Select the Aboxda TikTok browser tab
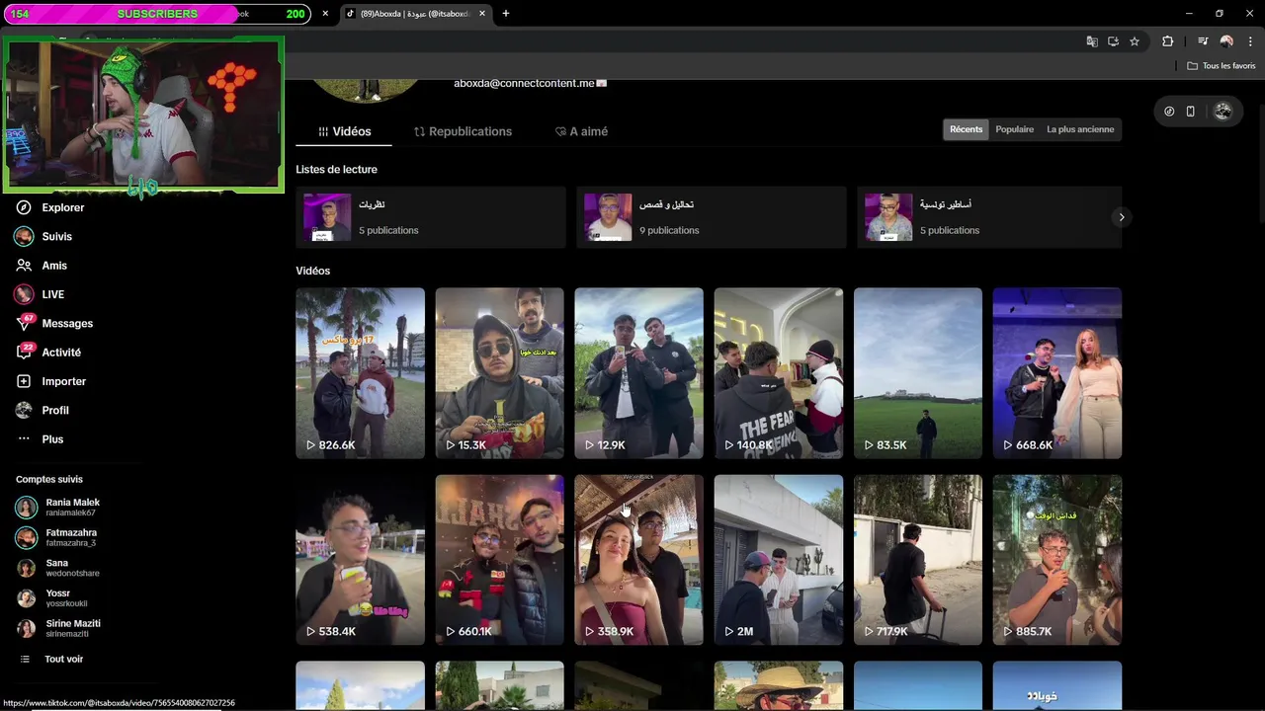This screenshot has height=711, width=1265. click(x=414, y=14)
